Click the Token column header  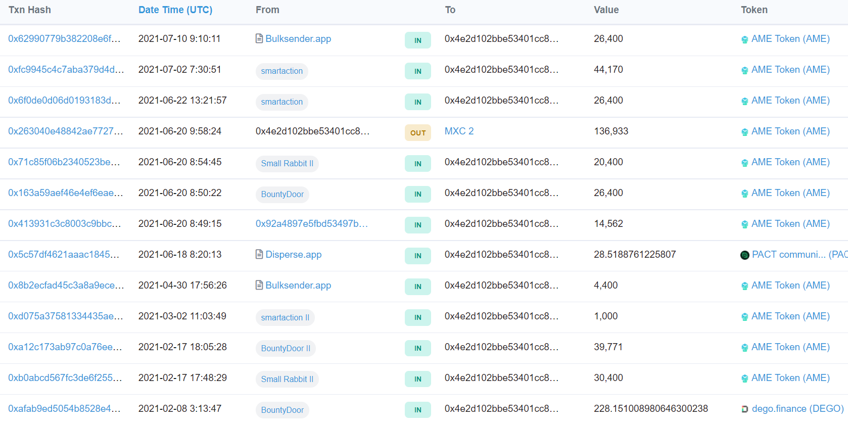point(754,10)
